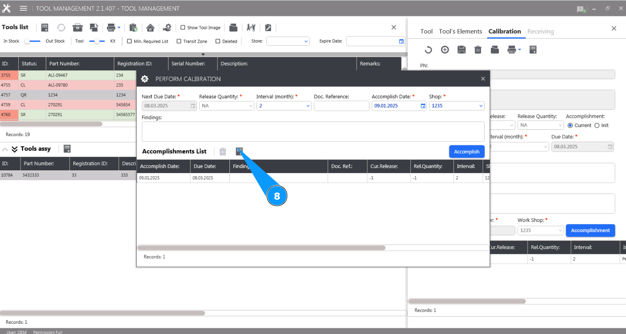Open the hamburger menu in the title bar

click(24, 8)
